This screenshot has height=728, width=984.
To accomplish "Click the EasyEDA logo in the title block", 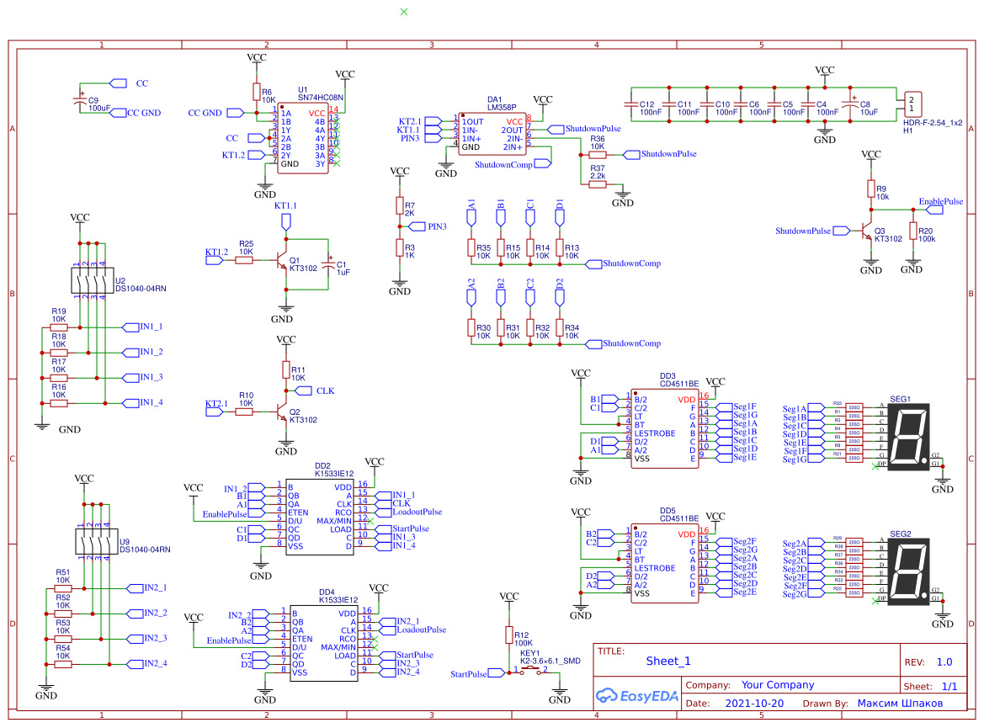I will pos(637,696).
